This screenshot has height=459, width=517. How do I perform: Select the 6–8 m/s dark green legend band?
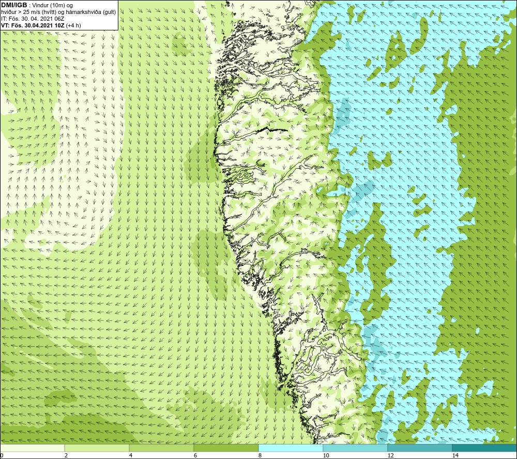pyautogui.click(x=226, y=448)
